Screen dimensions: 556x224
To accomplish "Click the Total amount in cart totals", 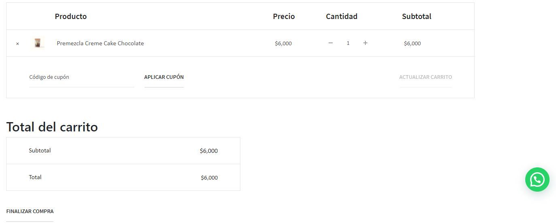I will tap(209, 178).
